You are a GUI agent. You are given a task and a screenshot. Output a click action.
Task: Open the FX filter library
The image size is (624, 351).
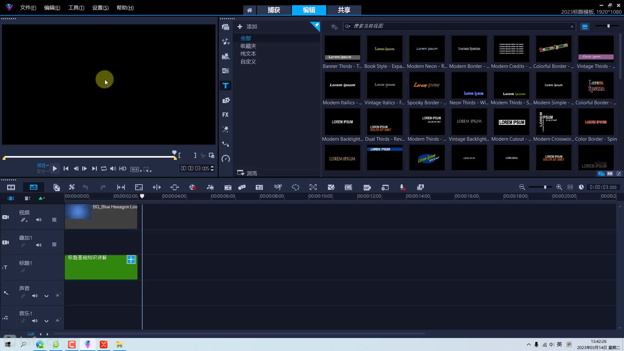225,115
